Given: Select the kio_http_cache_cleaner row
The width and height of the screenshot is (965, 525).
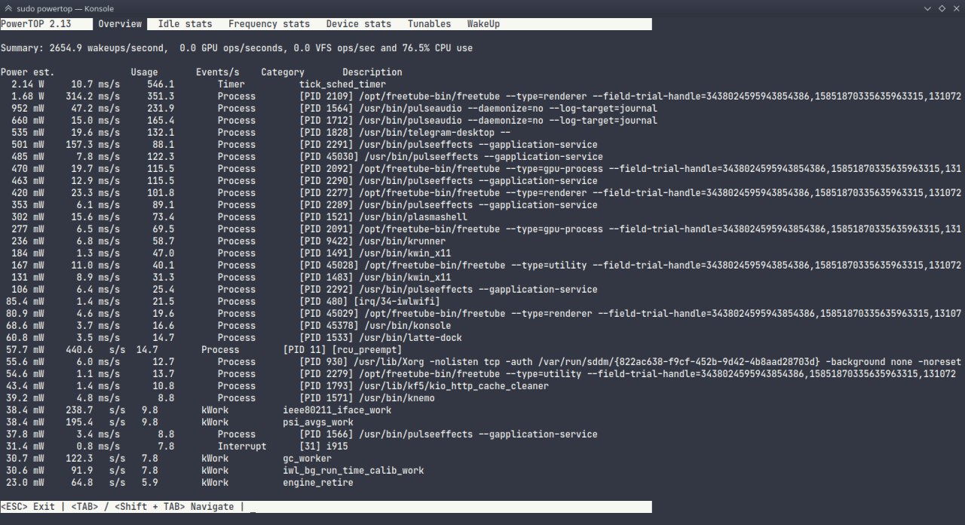Looking at the screenshot, I should 277,386.
